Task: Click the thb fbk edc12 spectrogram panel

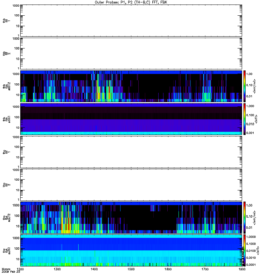Action: coord(131,86)
